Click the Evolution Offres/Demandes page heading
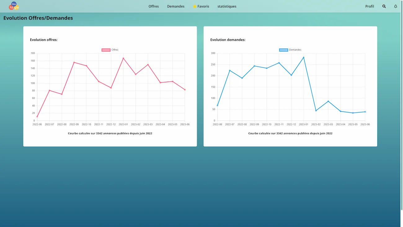Viewport: 403px width, 227px height. point(38,18)
